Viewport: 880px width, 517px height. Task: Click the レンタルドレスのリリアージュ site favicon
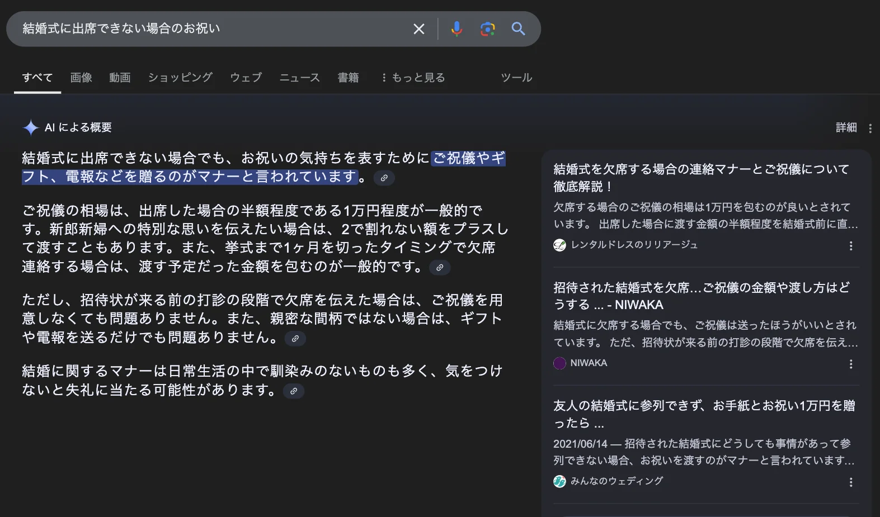point(559,245)
